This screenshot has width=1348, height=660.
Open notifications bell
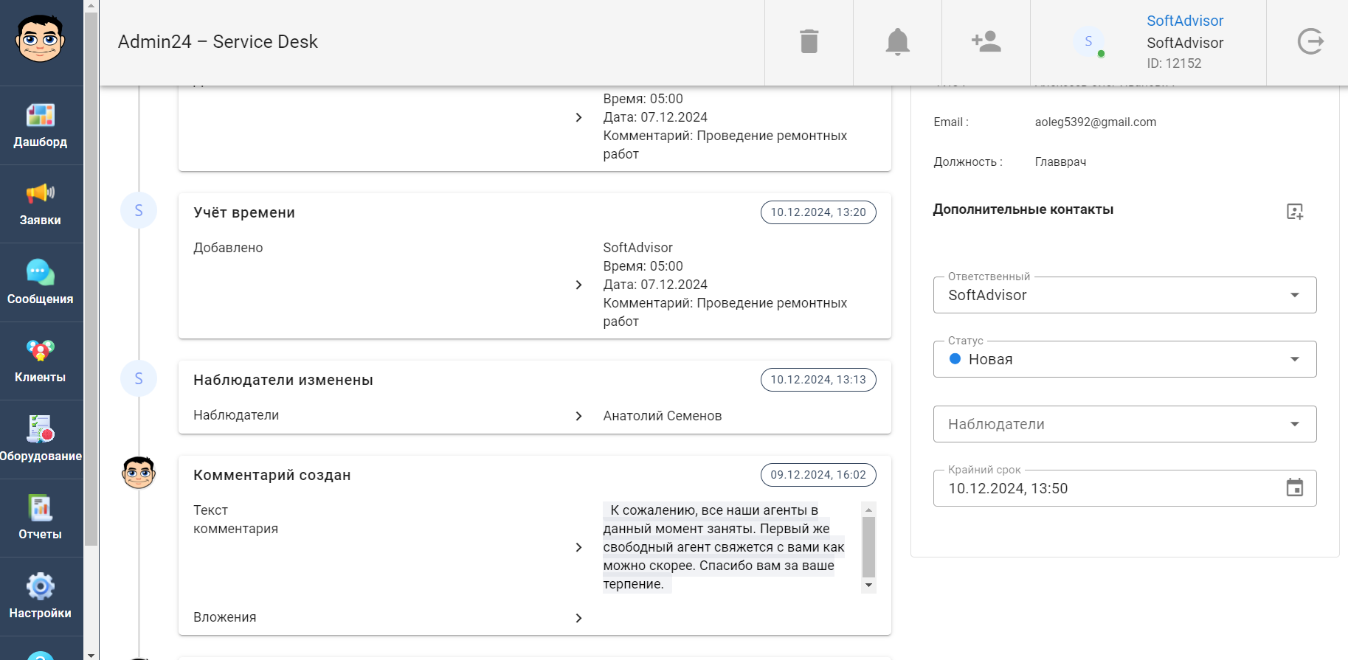(x=898, y=41)
